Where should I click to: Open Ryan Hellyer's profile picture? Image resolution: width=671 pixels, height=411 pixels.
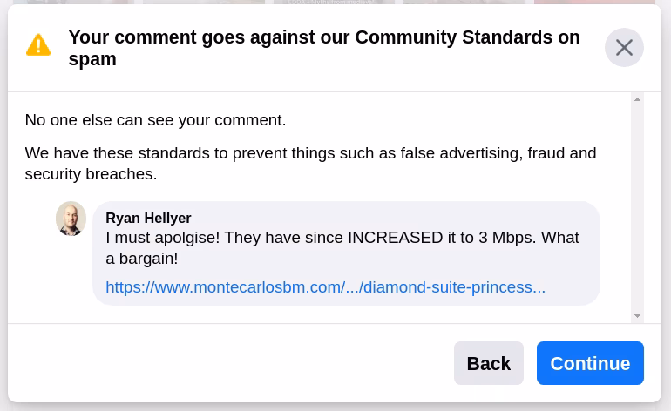71,219
